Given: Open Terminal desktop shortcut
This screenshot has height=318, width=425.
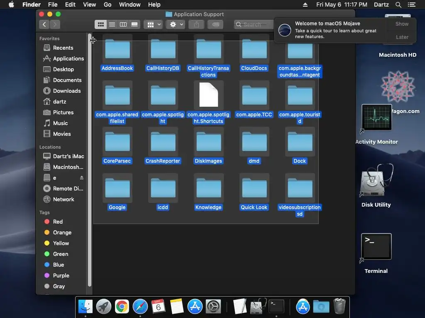Looking at the screenshot, I should (x=376, y=247).
